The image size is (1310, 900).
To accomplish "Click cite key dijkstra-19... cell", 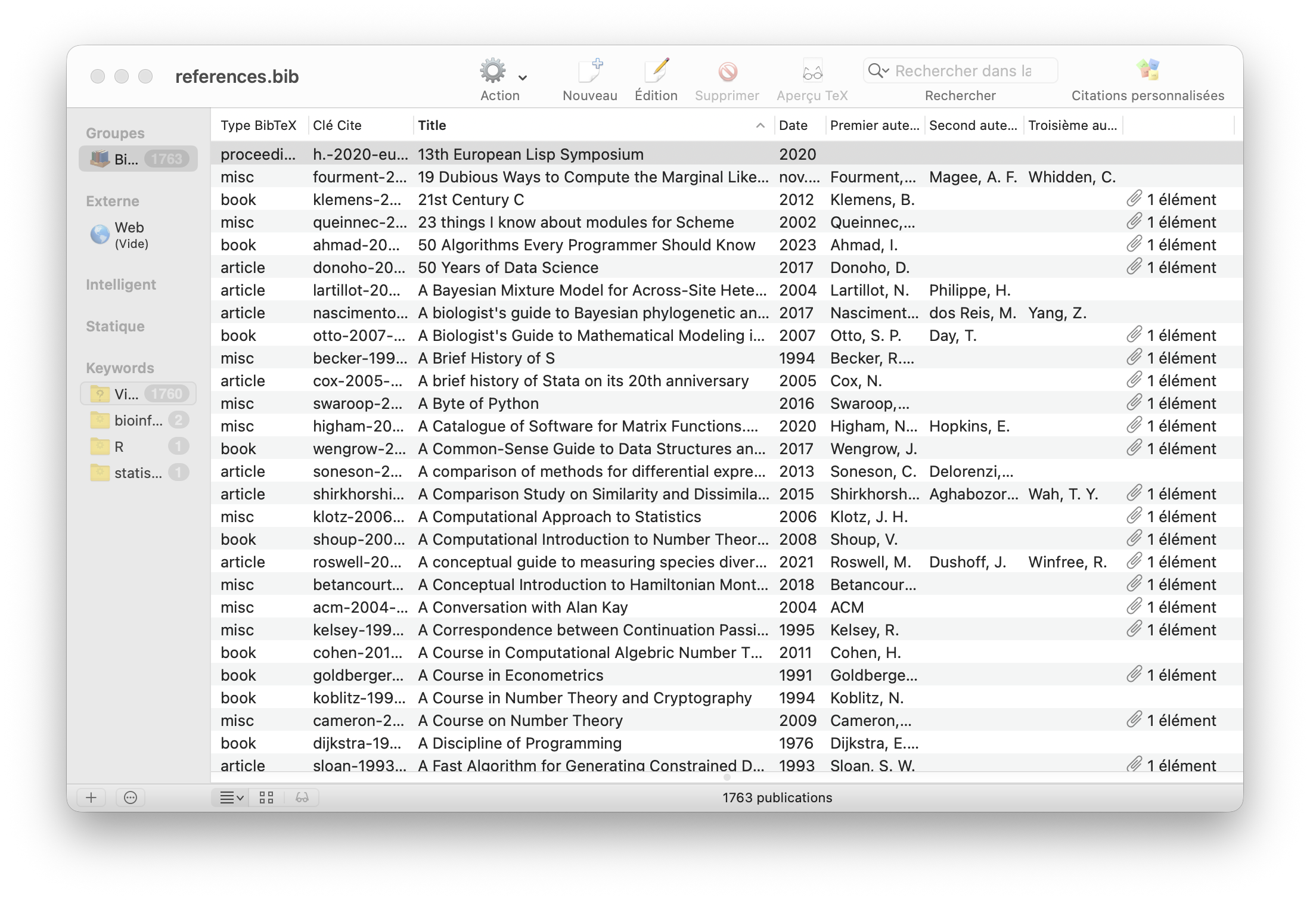I will click(x=357, y=743).
